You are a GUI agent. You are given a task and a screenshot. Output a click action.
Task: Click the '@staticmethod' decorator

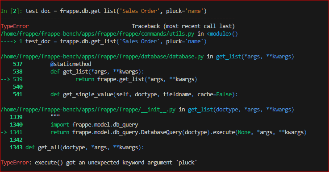(x=71, y=64)
